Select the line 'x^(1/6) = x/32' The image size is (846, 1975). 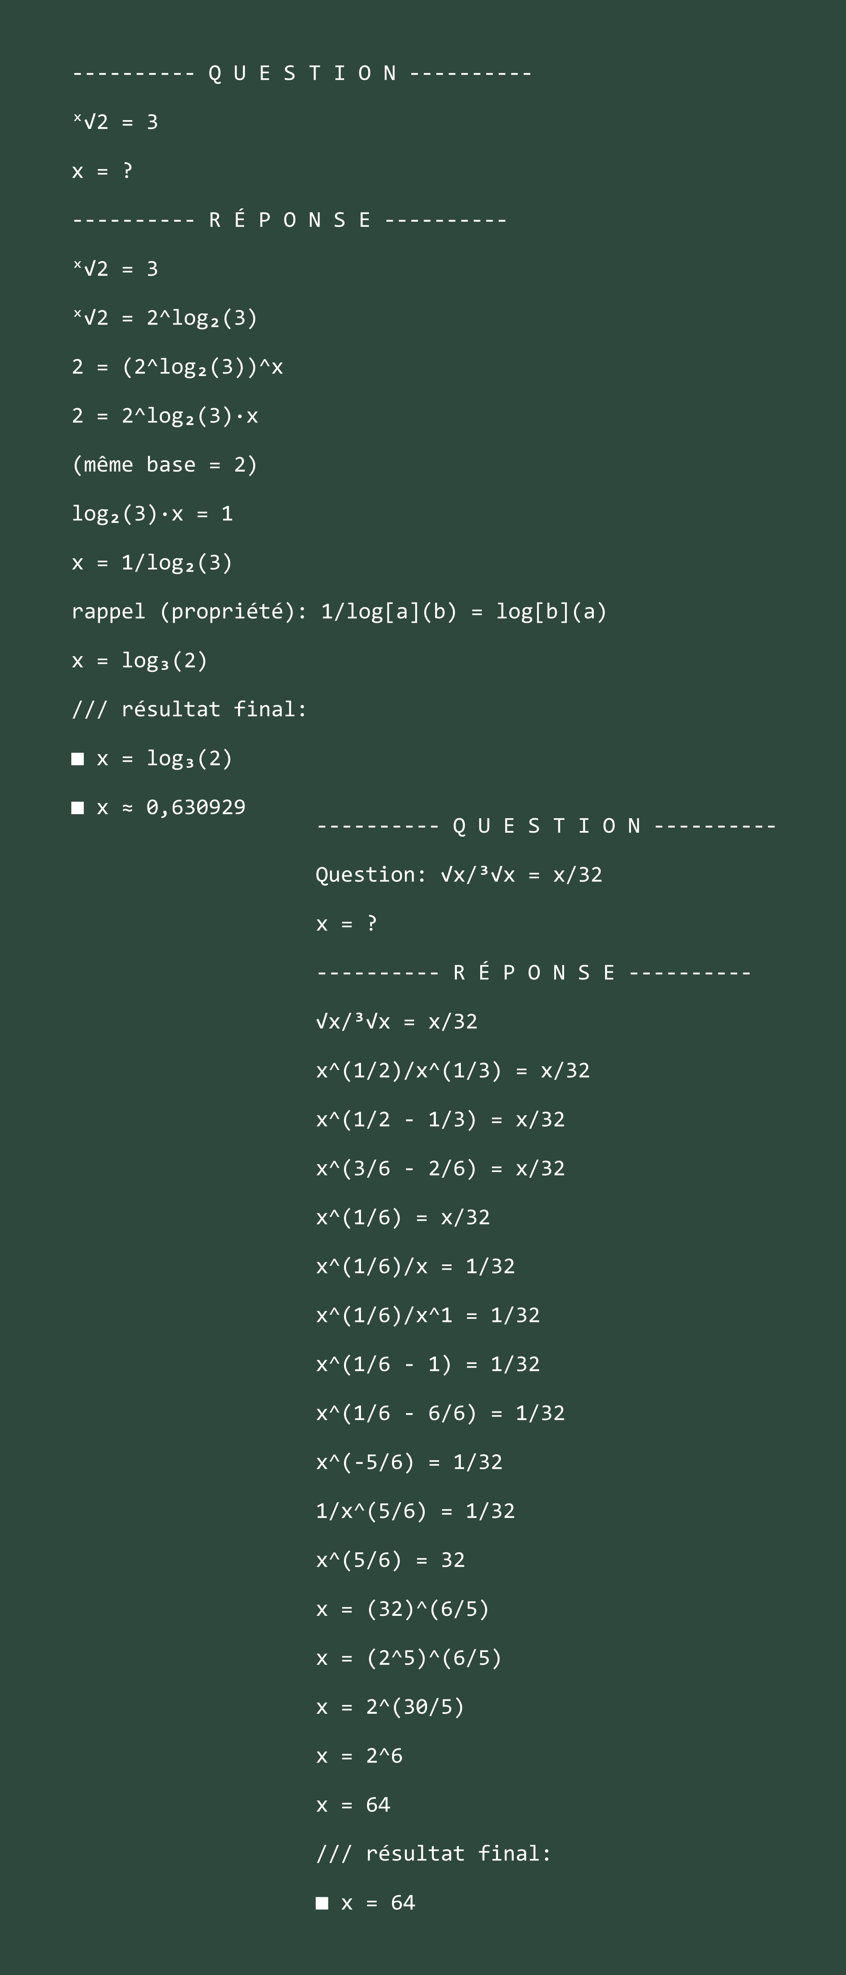403,1218
